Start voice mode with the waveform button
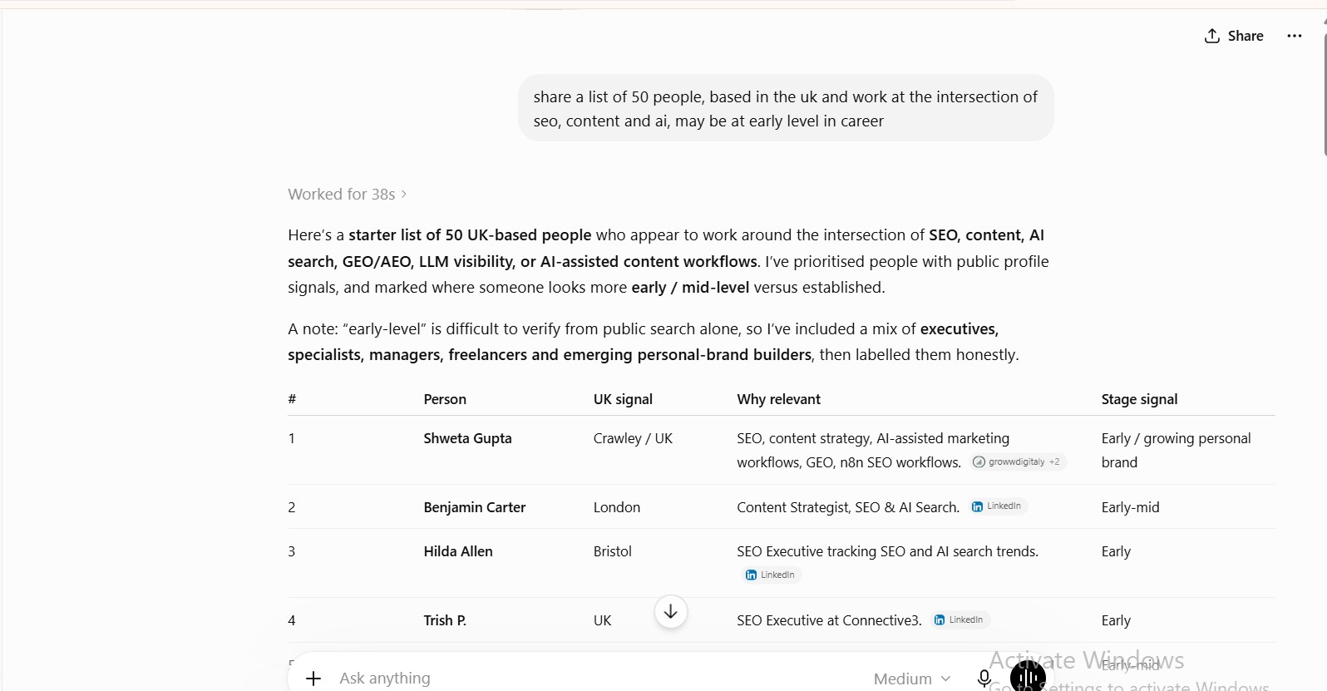The width and height of the screenshot is (1327, 691). tap(1028, 679)
